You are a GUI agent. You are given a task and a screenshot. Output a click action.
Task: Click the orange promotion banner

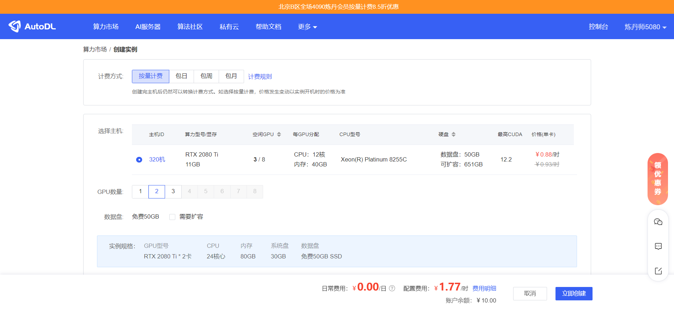[x=337, y=7]
